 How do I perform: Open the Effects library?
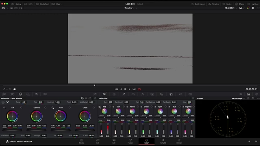coord(239,4)
